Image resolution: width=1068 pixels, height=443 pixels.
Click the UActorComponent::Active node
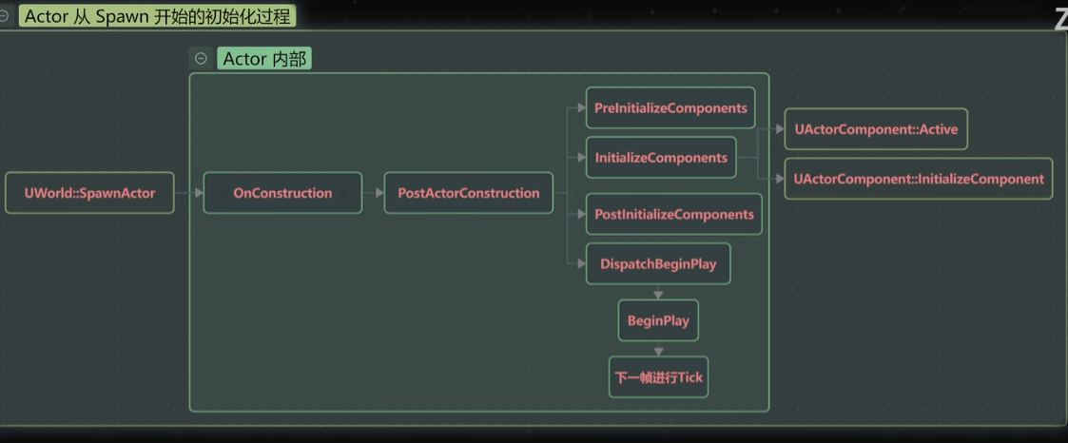pyautogui.click(x=875, y=129)
